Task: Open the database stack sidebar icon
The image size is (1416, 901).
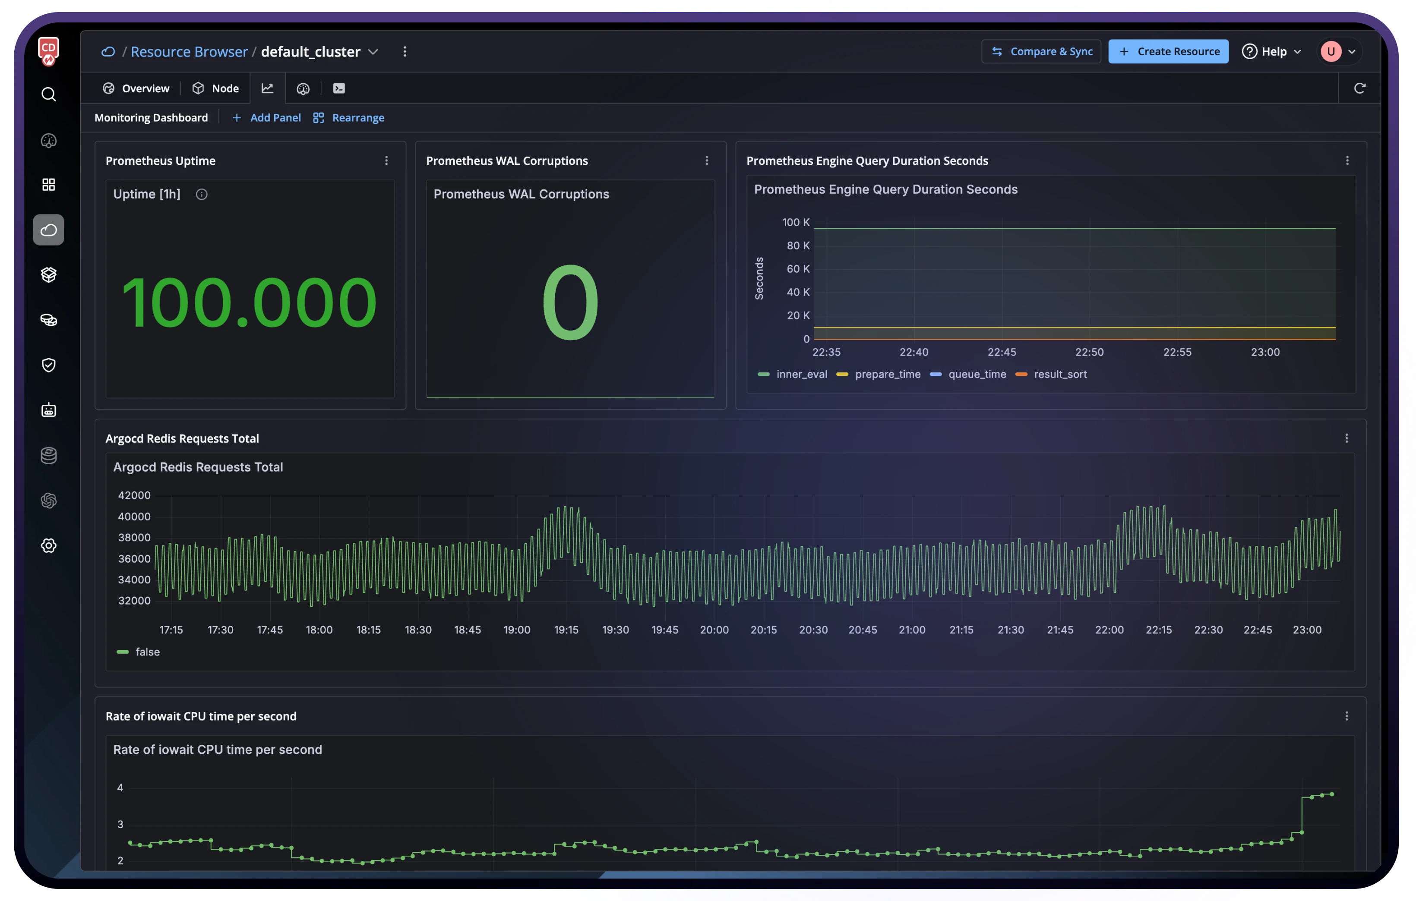Action: click(49, 456)
